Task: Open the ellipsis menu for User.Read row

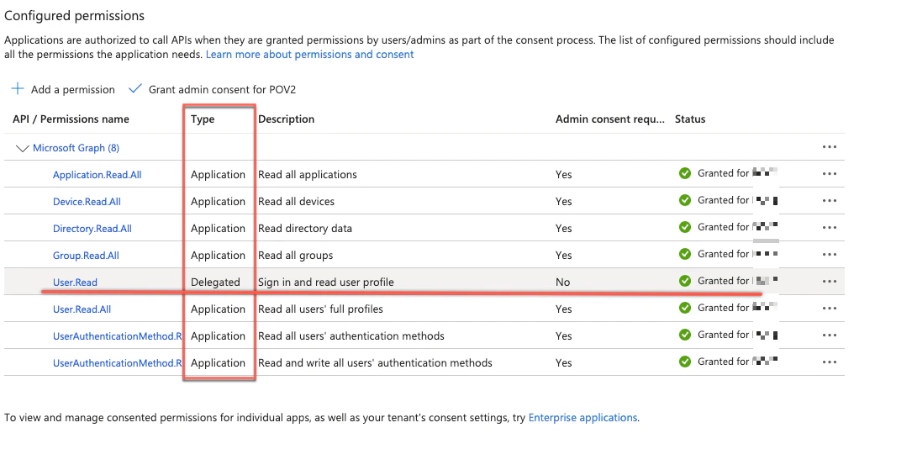Action: tap(830, 282)
